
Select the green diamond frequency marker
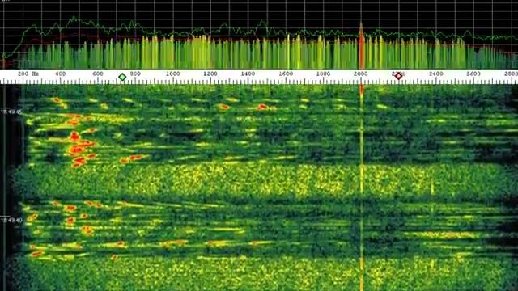click(122, 78)
